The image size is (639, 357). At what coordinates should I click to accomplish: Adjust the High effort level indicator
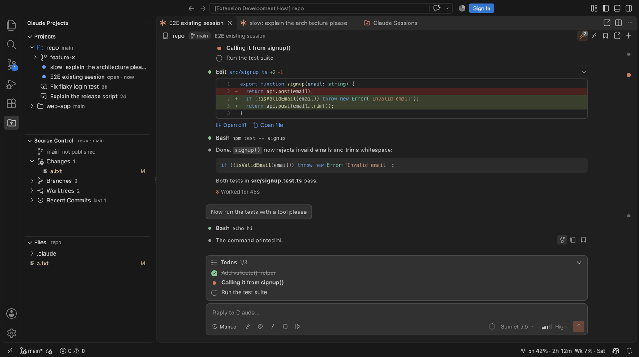coord(554,326)
